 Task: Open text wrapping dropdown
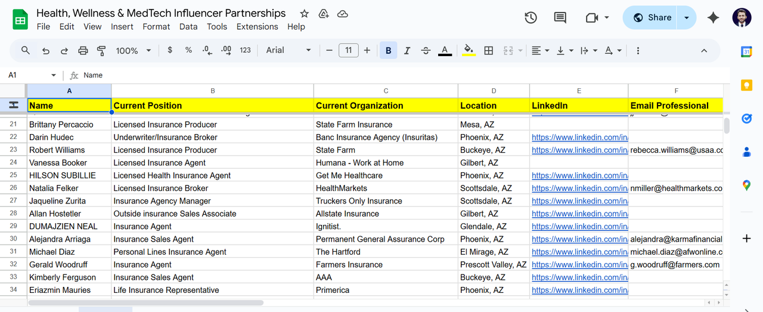click(x=588, y=51)
